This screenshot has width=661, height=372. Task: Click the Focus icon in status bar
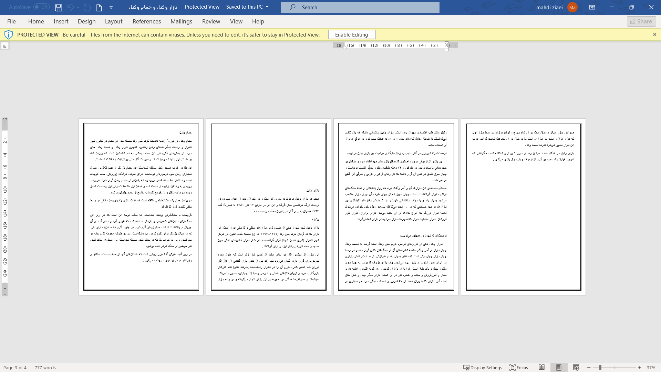click(512, 368)
